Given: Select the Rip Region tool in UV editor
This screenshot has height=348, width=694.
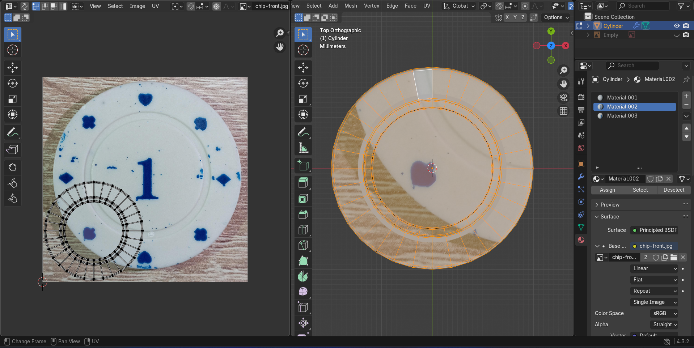Looking at the screenshot, I should [x=13, y=149].
